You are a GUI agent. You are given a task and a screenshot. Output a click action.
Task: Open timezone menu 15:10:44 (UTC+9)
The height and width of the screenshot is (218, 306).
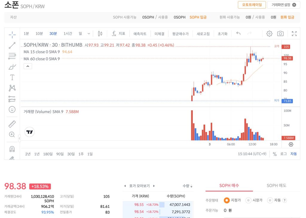click(x=252, y=154)
